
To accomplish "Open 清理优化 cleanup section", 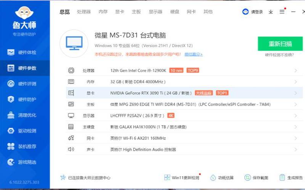I will point(25,115).
